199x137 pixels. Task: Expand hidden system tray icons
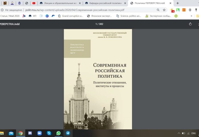click(x=179, y=133)
